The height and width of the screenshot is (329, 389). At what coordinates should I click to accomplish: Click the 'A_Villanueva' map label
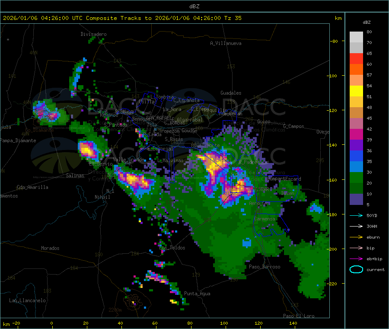(x=226, y=43)
